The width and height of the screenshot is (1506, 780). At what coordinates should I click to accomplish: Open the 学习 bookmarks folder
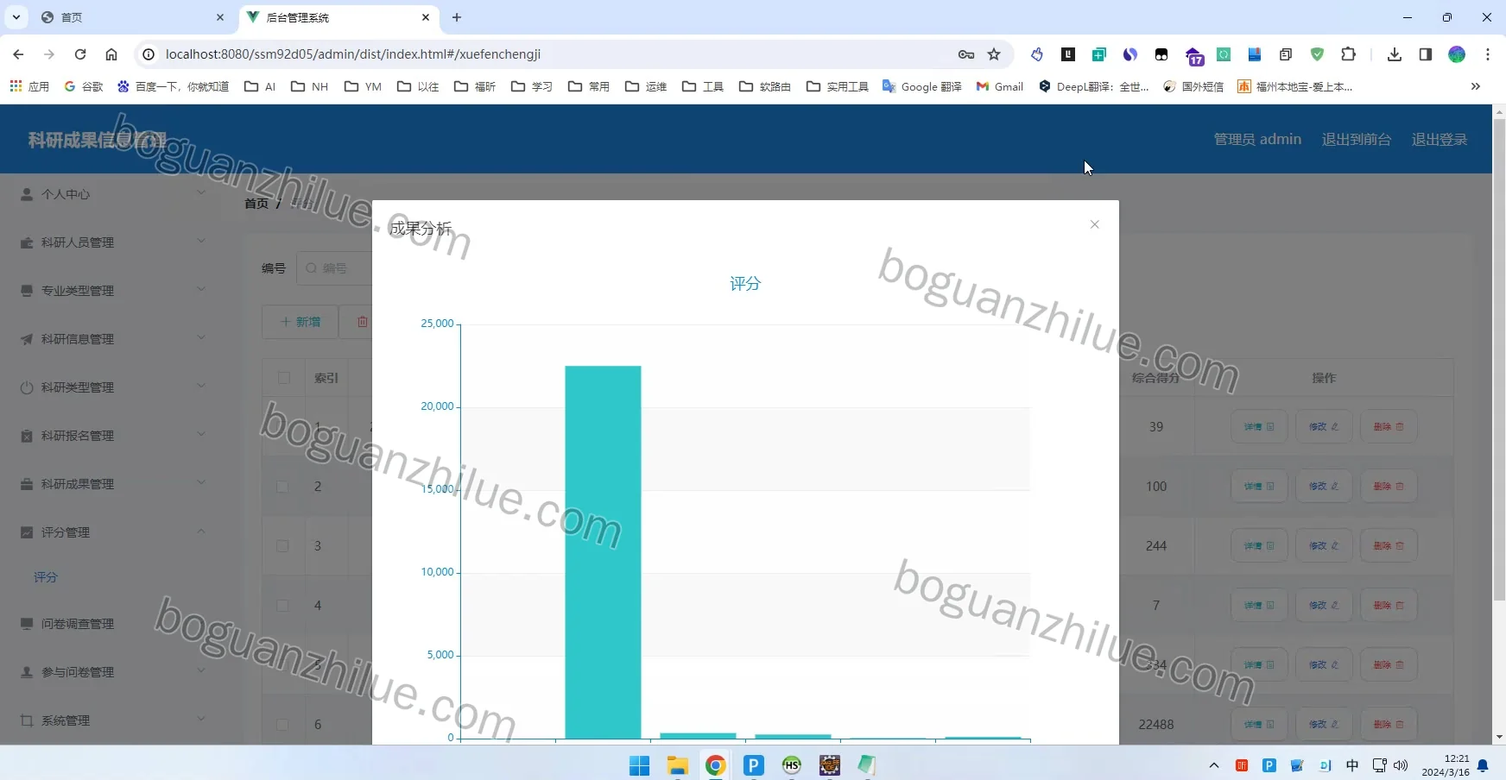point(532,86)
